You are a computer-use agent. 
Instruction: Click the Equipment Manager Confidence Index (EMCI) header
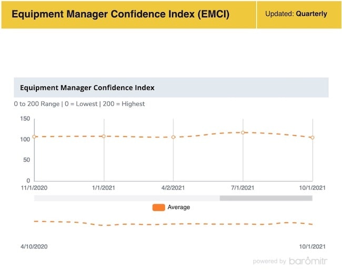coord(120,14)
